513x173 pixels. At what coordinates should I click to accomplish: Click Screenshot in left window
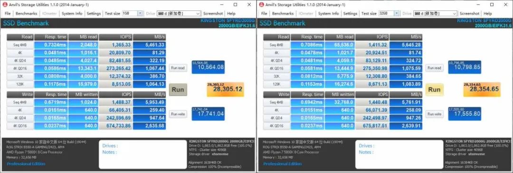pyautogui.click(x=213, y=13)
